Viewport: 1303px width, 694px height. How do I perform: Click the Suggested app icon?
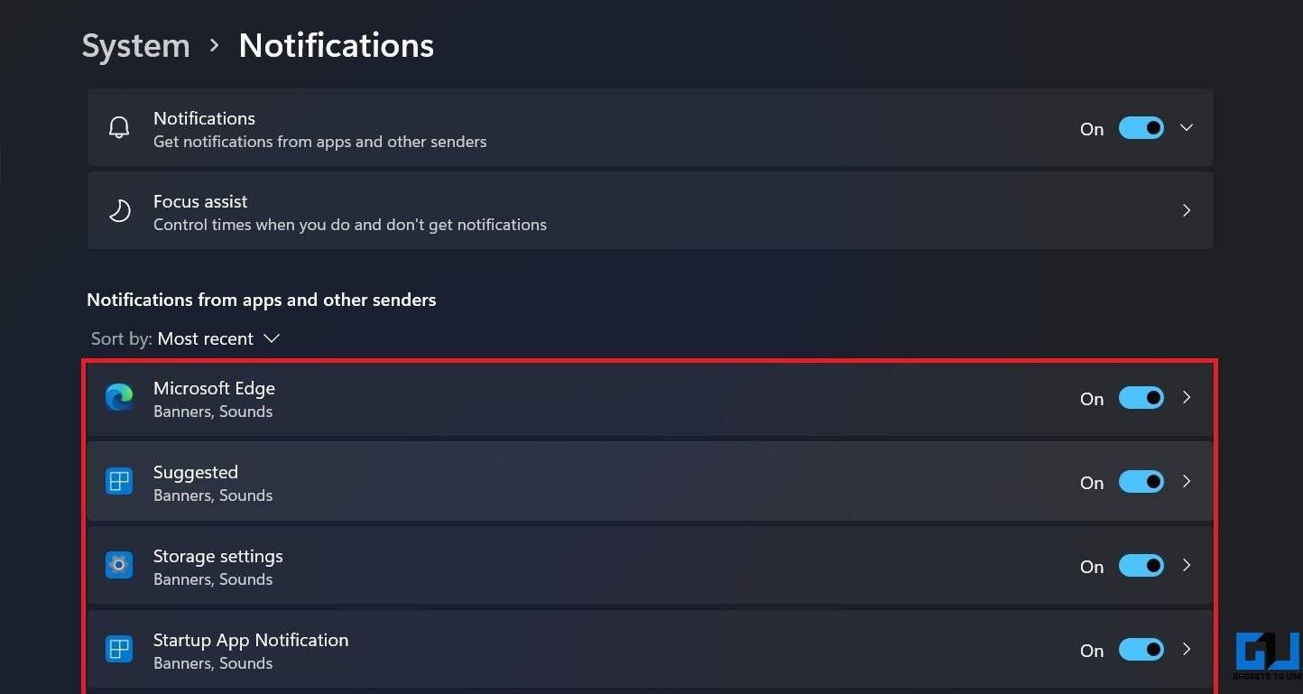(119, 482)
